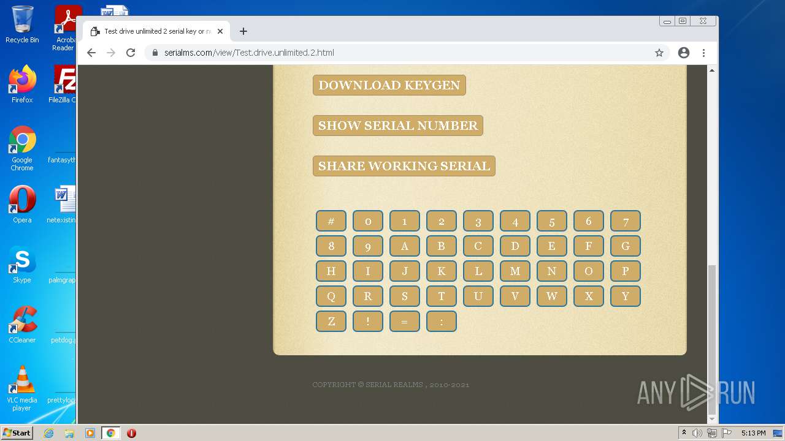Launch Internet Explorer from the taskbar
The height and width of the screenshot is (441, 785).
tap(48, 433)
